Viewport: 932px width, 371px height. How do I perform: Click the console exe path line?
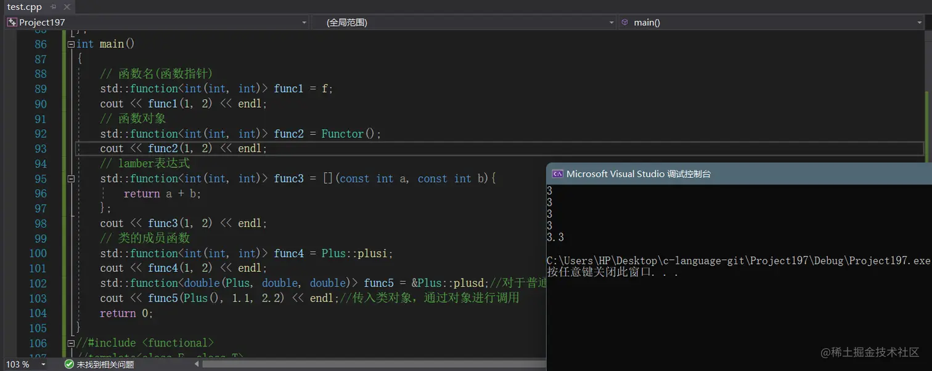(738, 261)
